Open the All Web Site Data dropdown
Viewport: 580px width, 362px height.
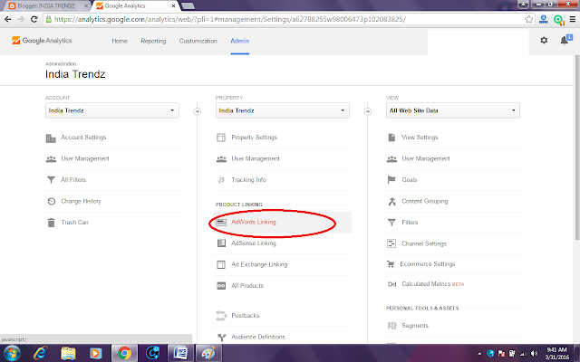tap(453, 110)
